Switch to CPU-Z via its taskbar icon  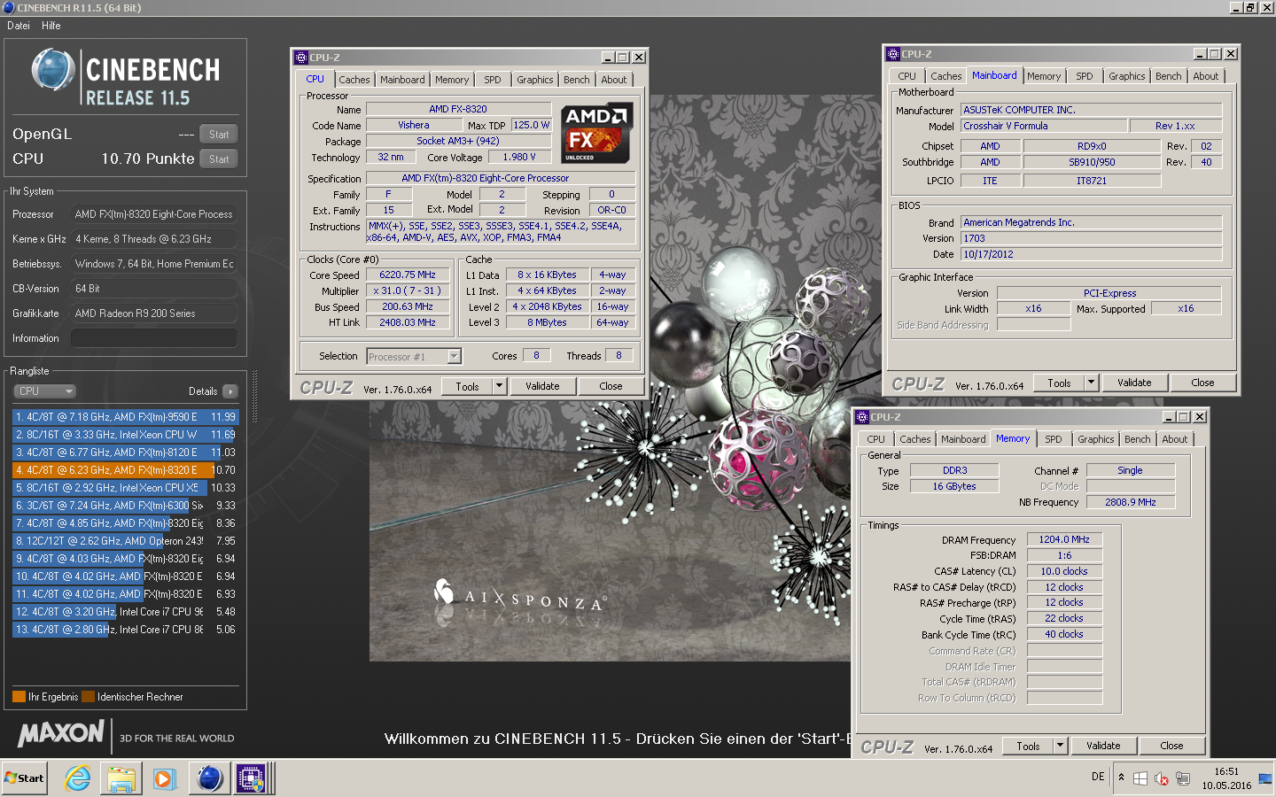(252, 778)
